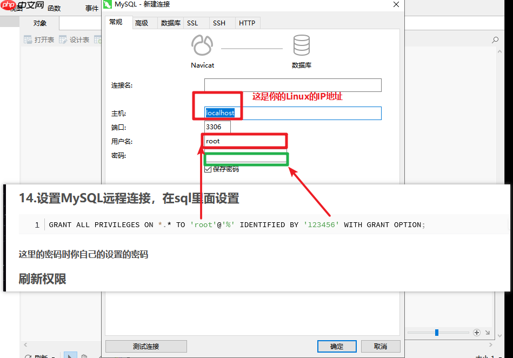This screenshot has width=513, height=358.
Task: Toggle the zoom-in magnifier control bottom right
Action: point(476,333)
